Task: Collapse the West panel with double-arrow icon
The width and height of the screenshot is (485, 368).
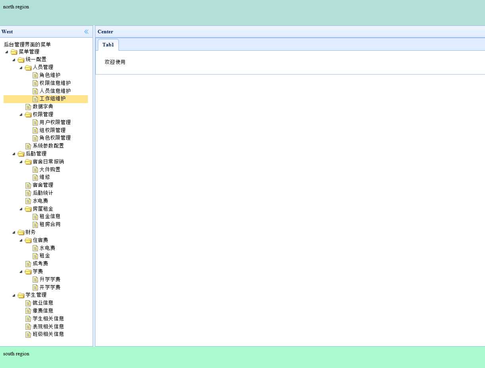Action: click(86, 32)
